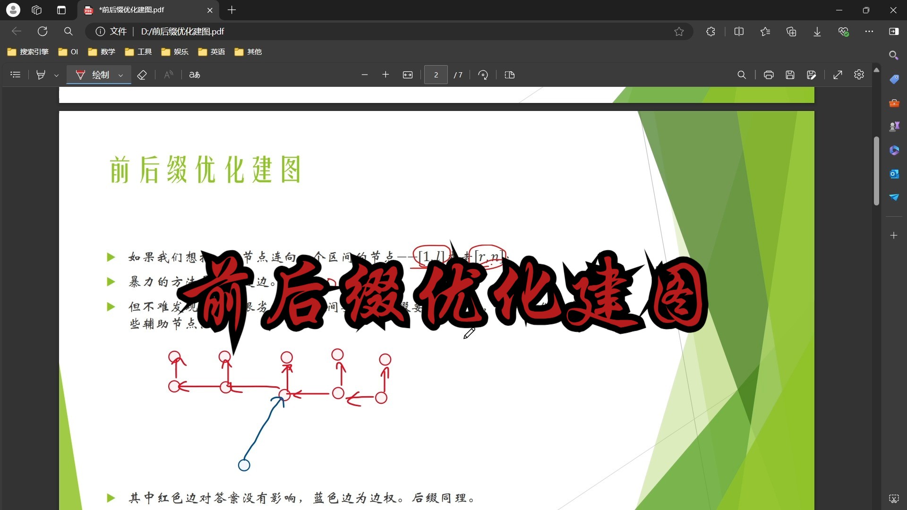Open the favorites list icon
The height and width of the screenshot is (510, 907).
pos(765,32)
